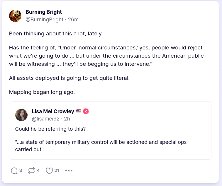Viewport: 222px width, 186px height.
Task: Click the reply speech bubble icon
Action: (x=14, y=171)
